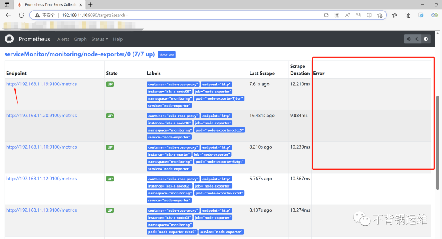This screenshot has height=239, width=442.
Task: Click the QR code icon in address bar
Action: pyautogui.click(x=337, y=15)
